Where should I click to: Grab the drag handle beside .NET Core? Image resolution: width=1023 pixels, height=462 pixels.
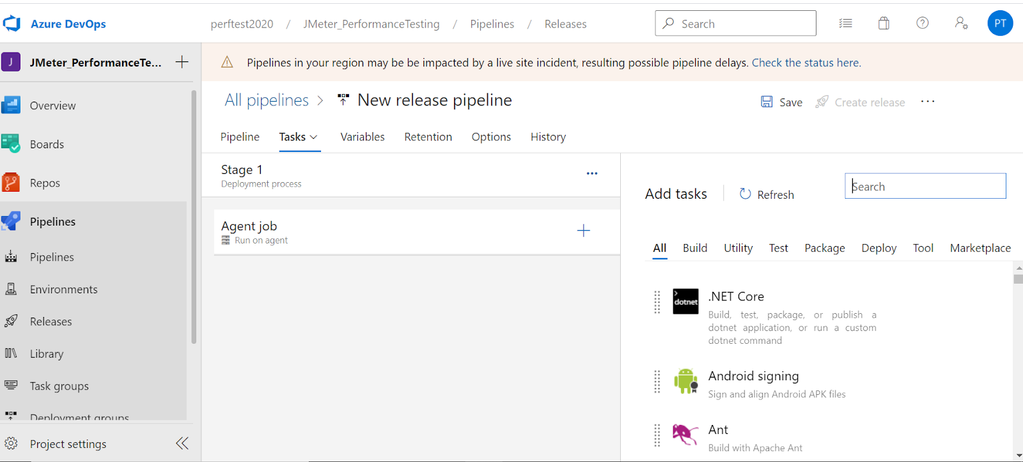point(657,302)
